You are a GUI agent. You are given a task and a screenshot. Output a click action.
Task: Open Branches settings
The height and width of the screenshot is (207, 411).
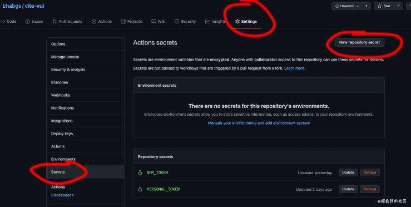[x=86, y=82]
